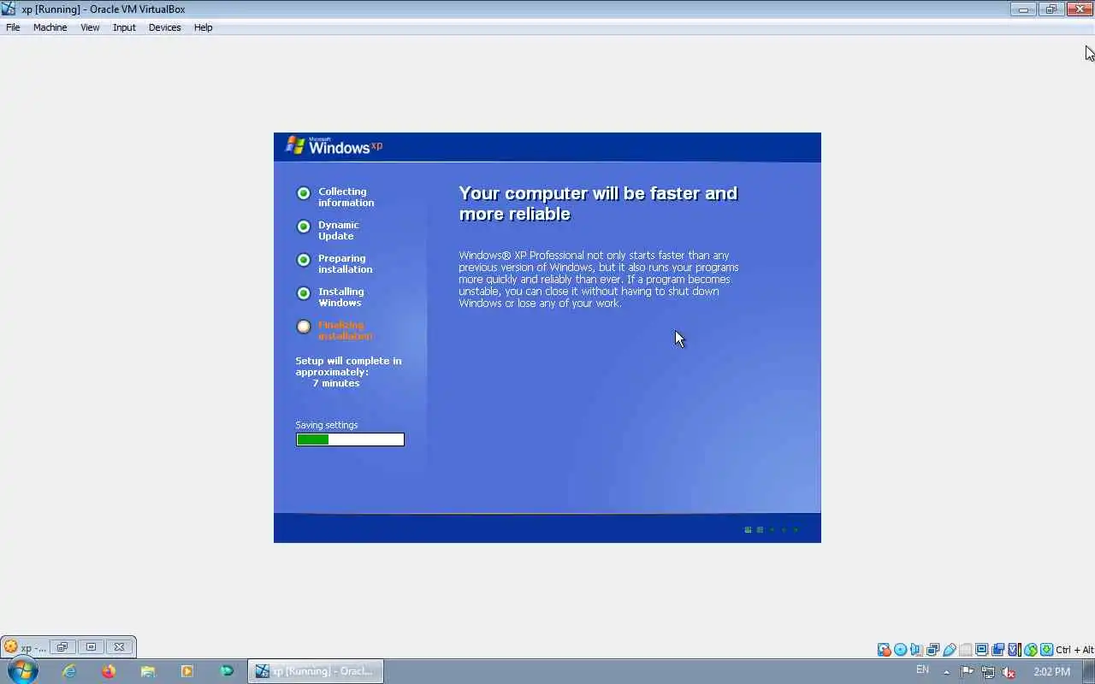Click the recording status icon

(998, 650)
